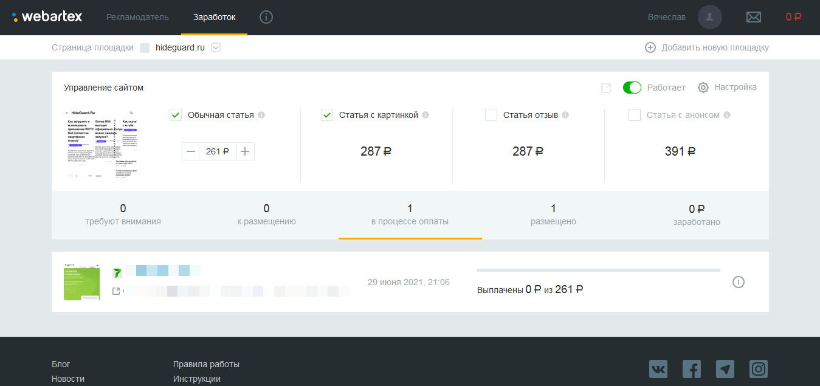Open Настройка settings link

point(736,88)
